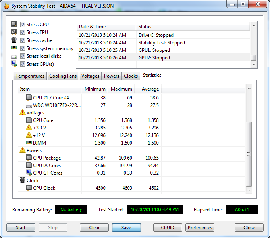The width and height of the screenshot is (270, 238).
Task: Sort by the Item column header
Action: click(49, 89)
